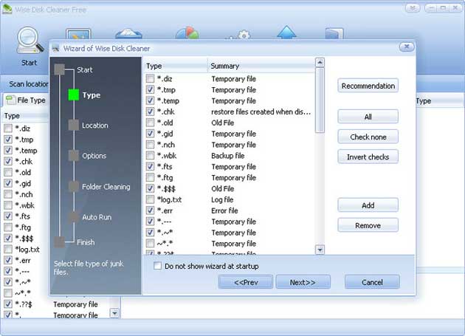Switch to the File Type tab
Image resolution: width=465 pixels, height=336 pixels.
pyautogui.click(x=26, y=100)
